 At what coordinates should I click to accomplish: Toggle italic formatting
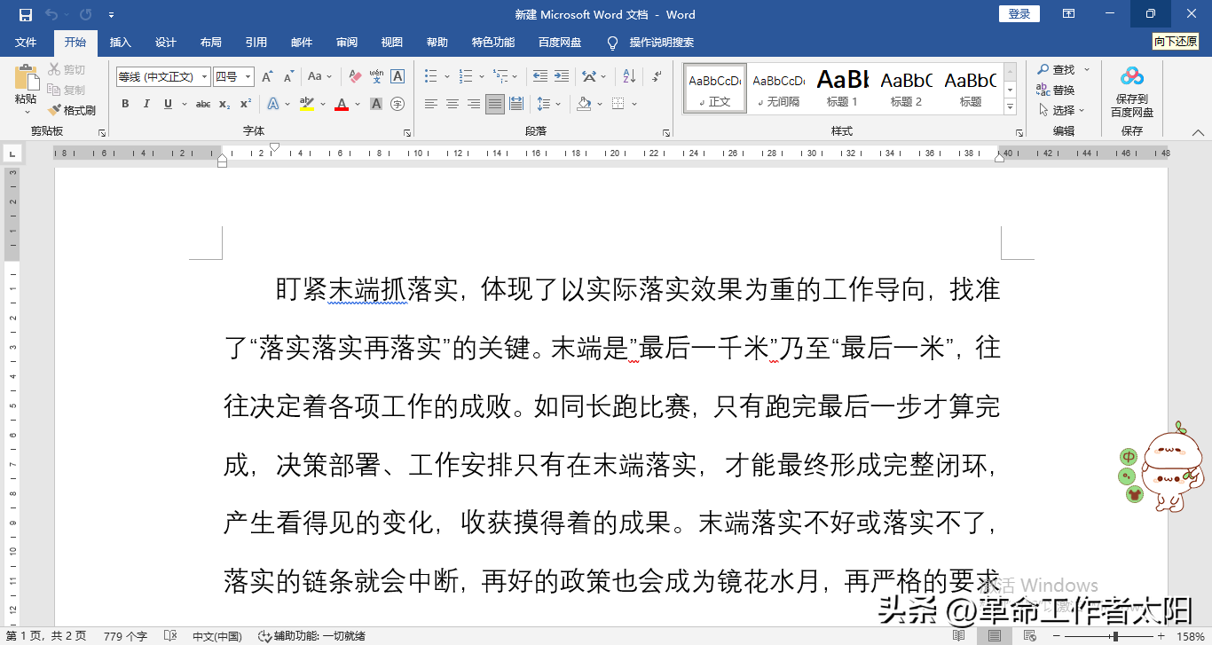tap(146, 104)
